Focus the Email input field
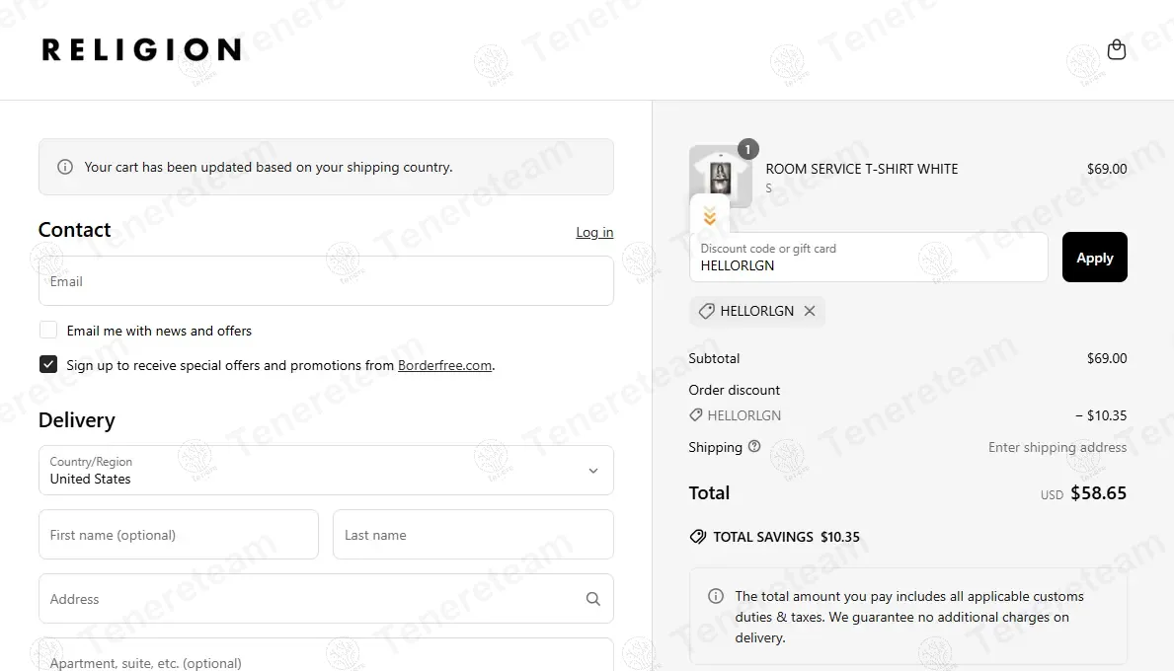The height and width of the screenshot is (671, 1174). click(326, 280)
